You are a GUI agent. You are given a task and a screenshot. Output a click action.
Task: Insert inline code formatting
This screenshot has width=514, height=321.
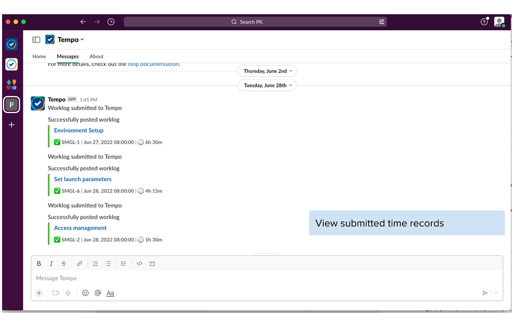[x=139, y=263]
